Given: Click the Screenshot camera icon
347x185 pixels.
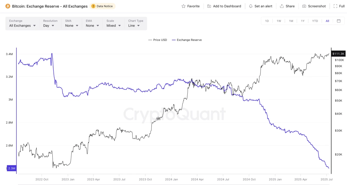Looking at the screenshot, I should coord(304,6).
